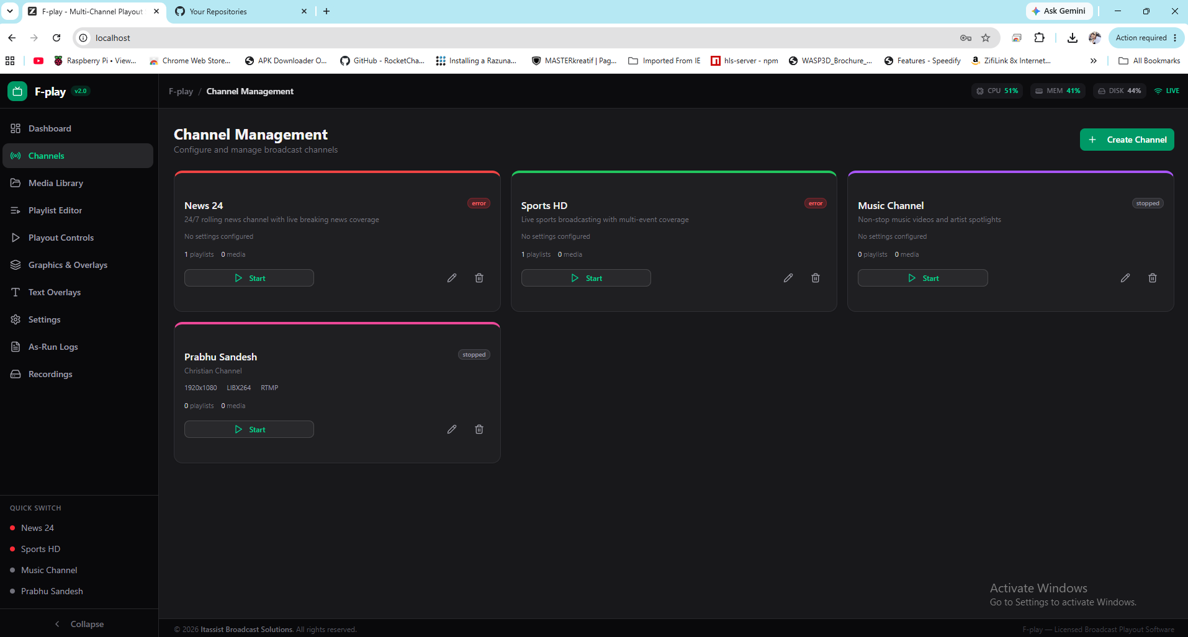
Task: Bookmark this page with the star icon
Action: [x=986, y=38]
